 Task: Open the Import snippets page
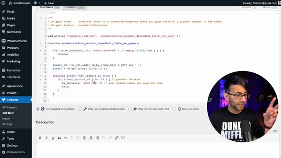pos(6,118)
